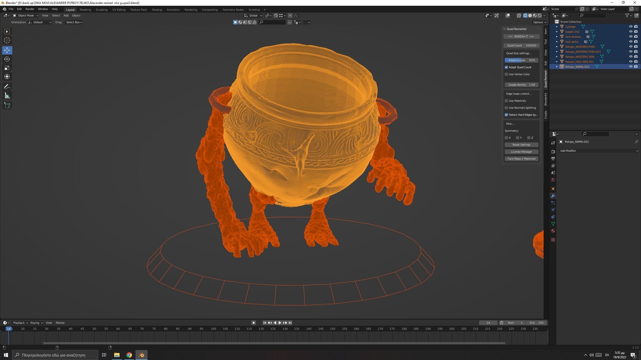
Task: Click the REMESH IT button
Action: pyautogui.click(x=521, y=36)
